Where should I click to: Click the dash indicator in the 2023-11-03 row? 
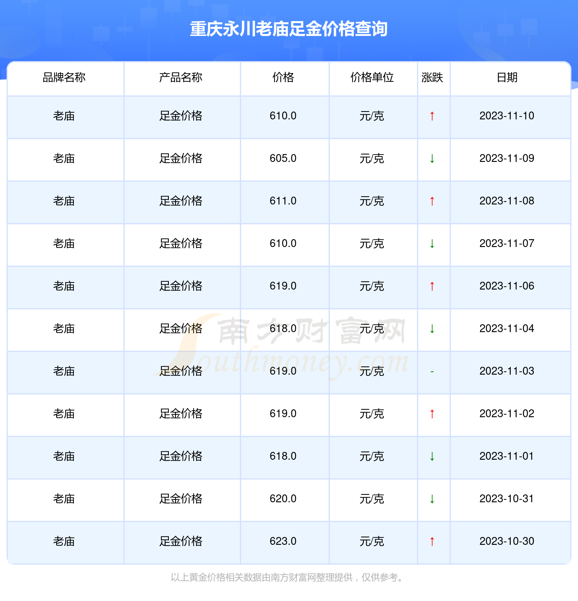coord(432,371)
